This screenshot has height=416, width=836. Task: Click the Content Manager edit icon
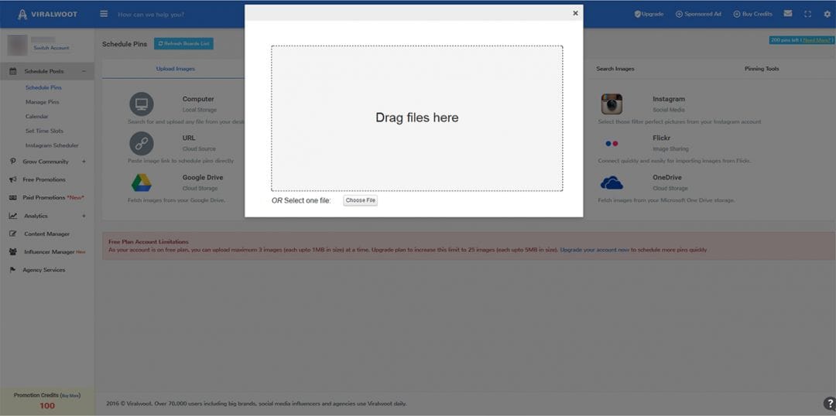(x=13, y=234)
